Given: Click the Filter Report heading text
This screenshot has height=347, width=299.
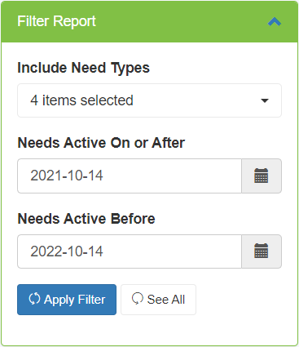Looking at the screenshot, I should [56, 21].
